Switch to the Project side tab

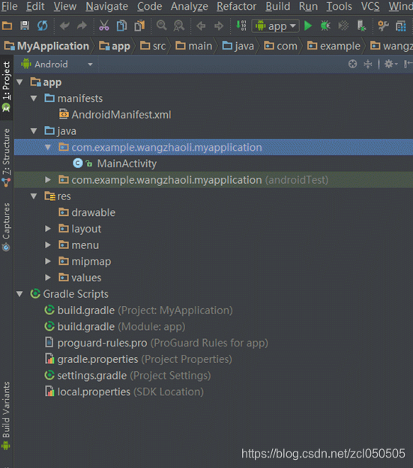click(6, 86)
